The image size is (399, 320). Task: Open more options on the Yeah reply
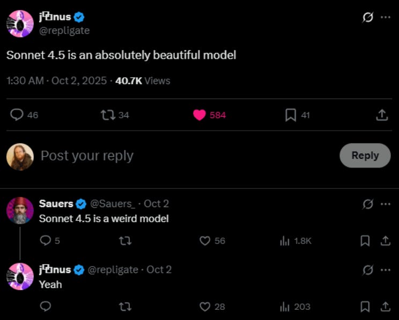(385, 270)
